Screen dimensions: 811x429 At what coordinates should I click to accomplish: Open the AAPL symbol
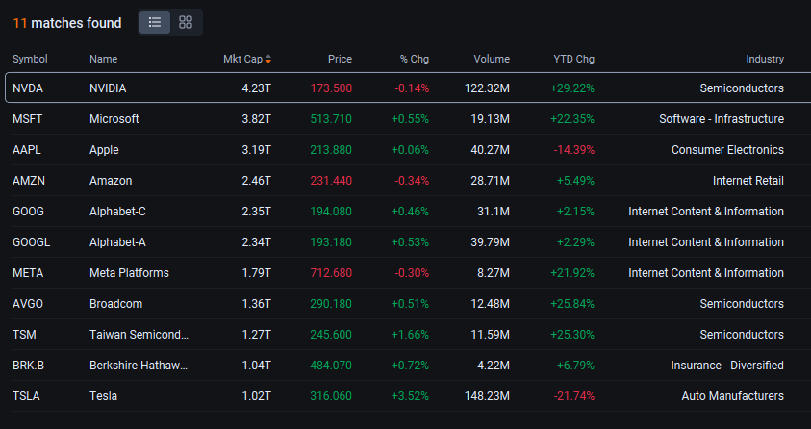(27, 150)
